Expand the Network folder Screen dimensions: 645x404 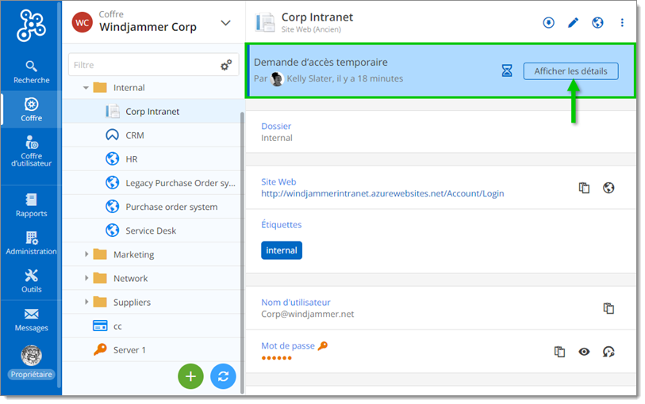pos(86,278)
